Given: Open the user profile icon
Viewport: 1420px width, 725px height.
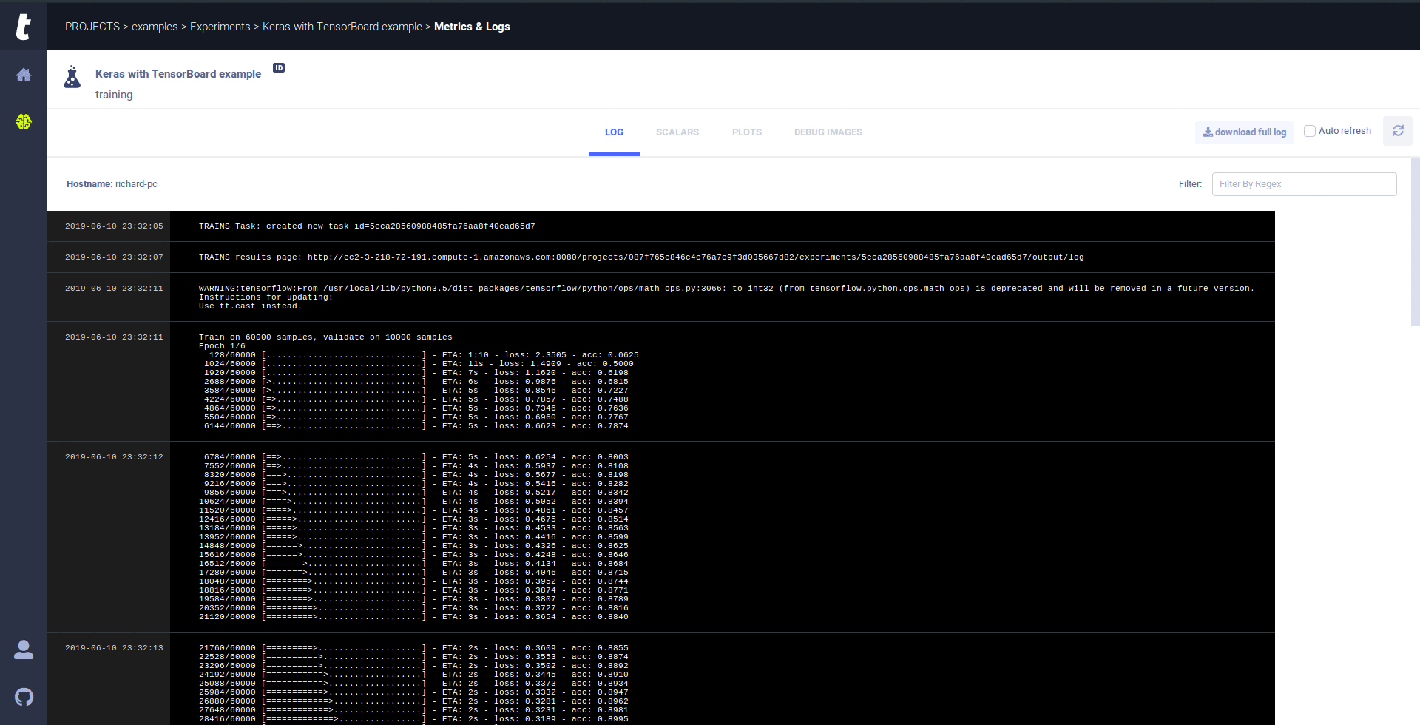Looking at the screenshot, I should pyautogui.click(x=24, y=650).
